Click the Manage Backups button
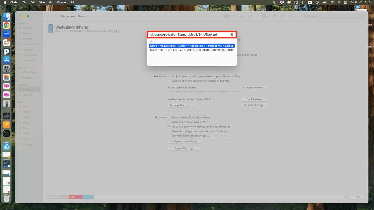 [x=181, y=105]
